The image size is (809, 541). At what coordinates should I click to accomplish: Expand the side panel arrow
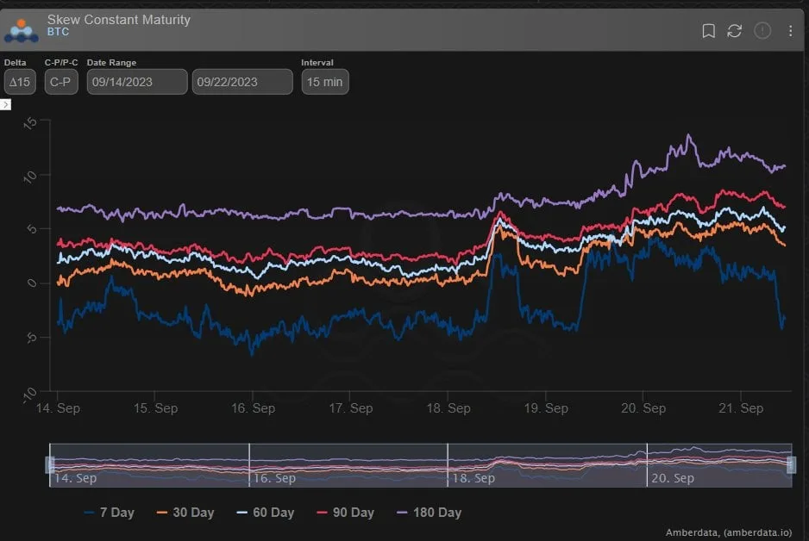[5, 104]
